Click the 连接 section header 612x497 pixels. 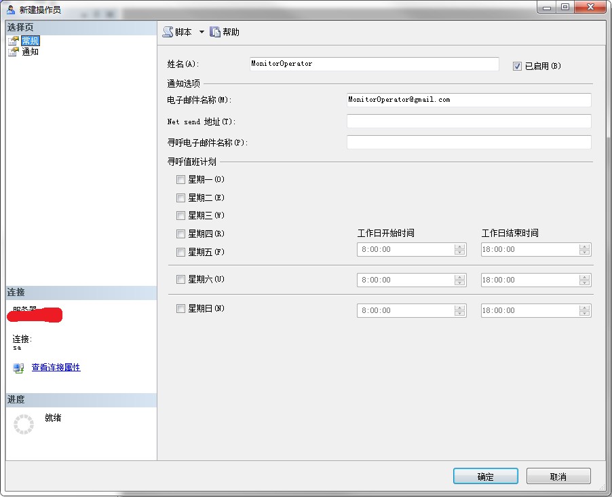(x=81, y=293)
